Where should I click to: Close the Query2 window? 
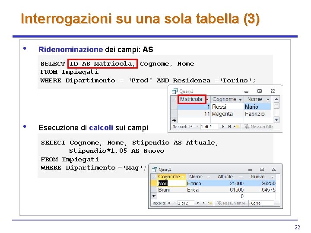274,170
